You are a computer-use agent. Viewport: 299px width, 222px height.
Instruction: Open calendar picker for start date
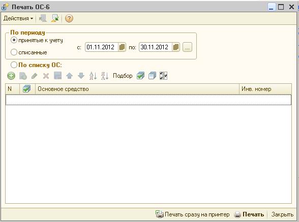[122, 47]
